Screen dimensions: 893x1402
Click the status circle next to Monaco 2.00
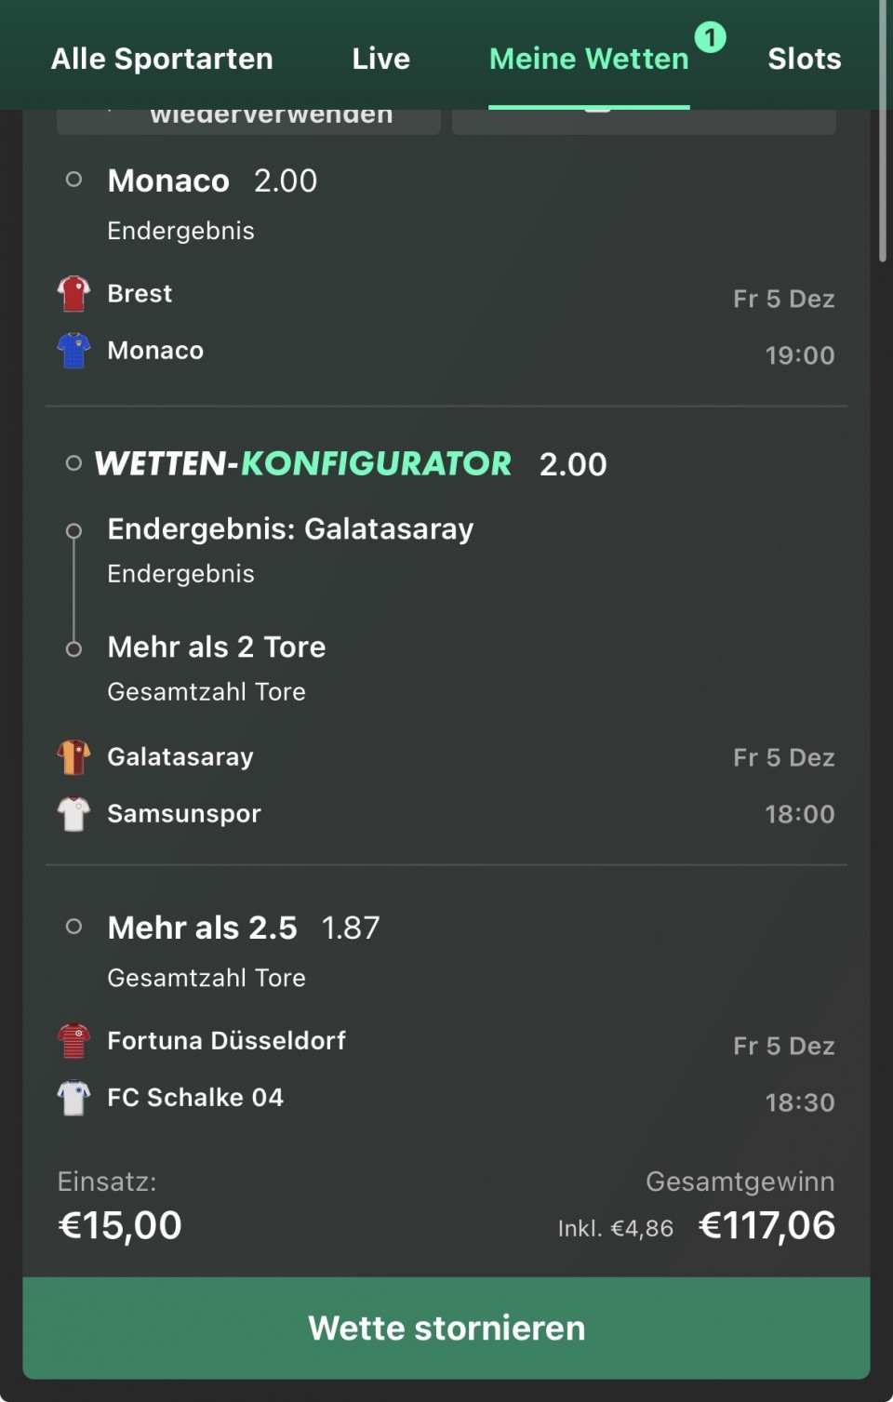pyautogui.click(x=74, y=180)
